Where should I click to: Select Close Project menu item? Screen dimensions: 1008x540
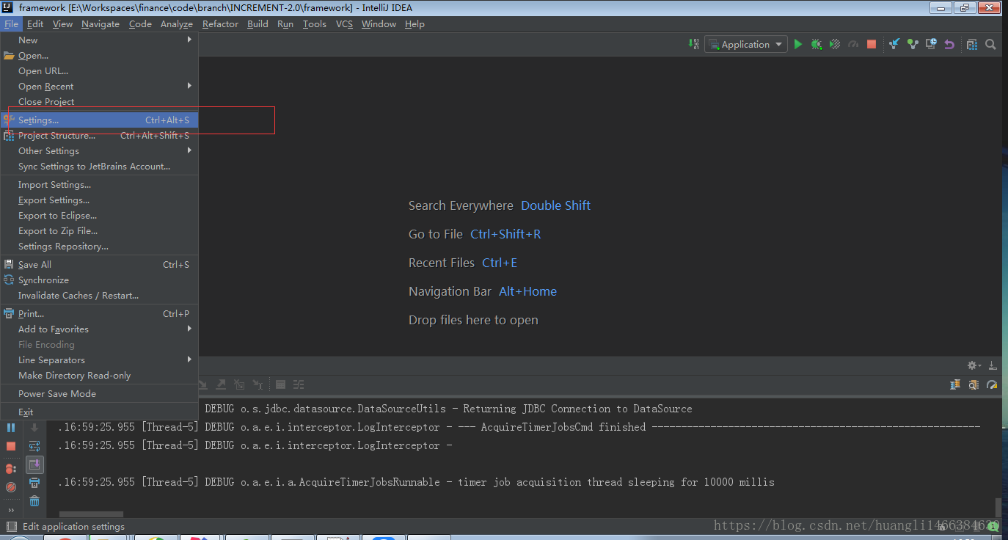point(99,101)
